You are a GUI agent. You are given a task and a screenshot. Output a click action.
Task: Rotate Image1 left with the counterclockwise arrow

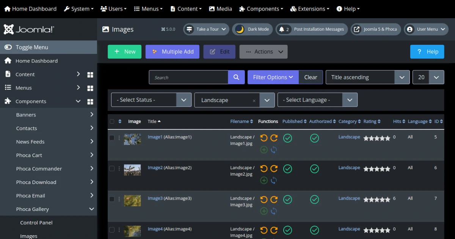264,138
